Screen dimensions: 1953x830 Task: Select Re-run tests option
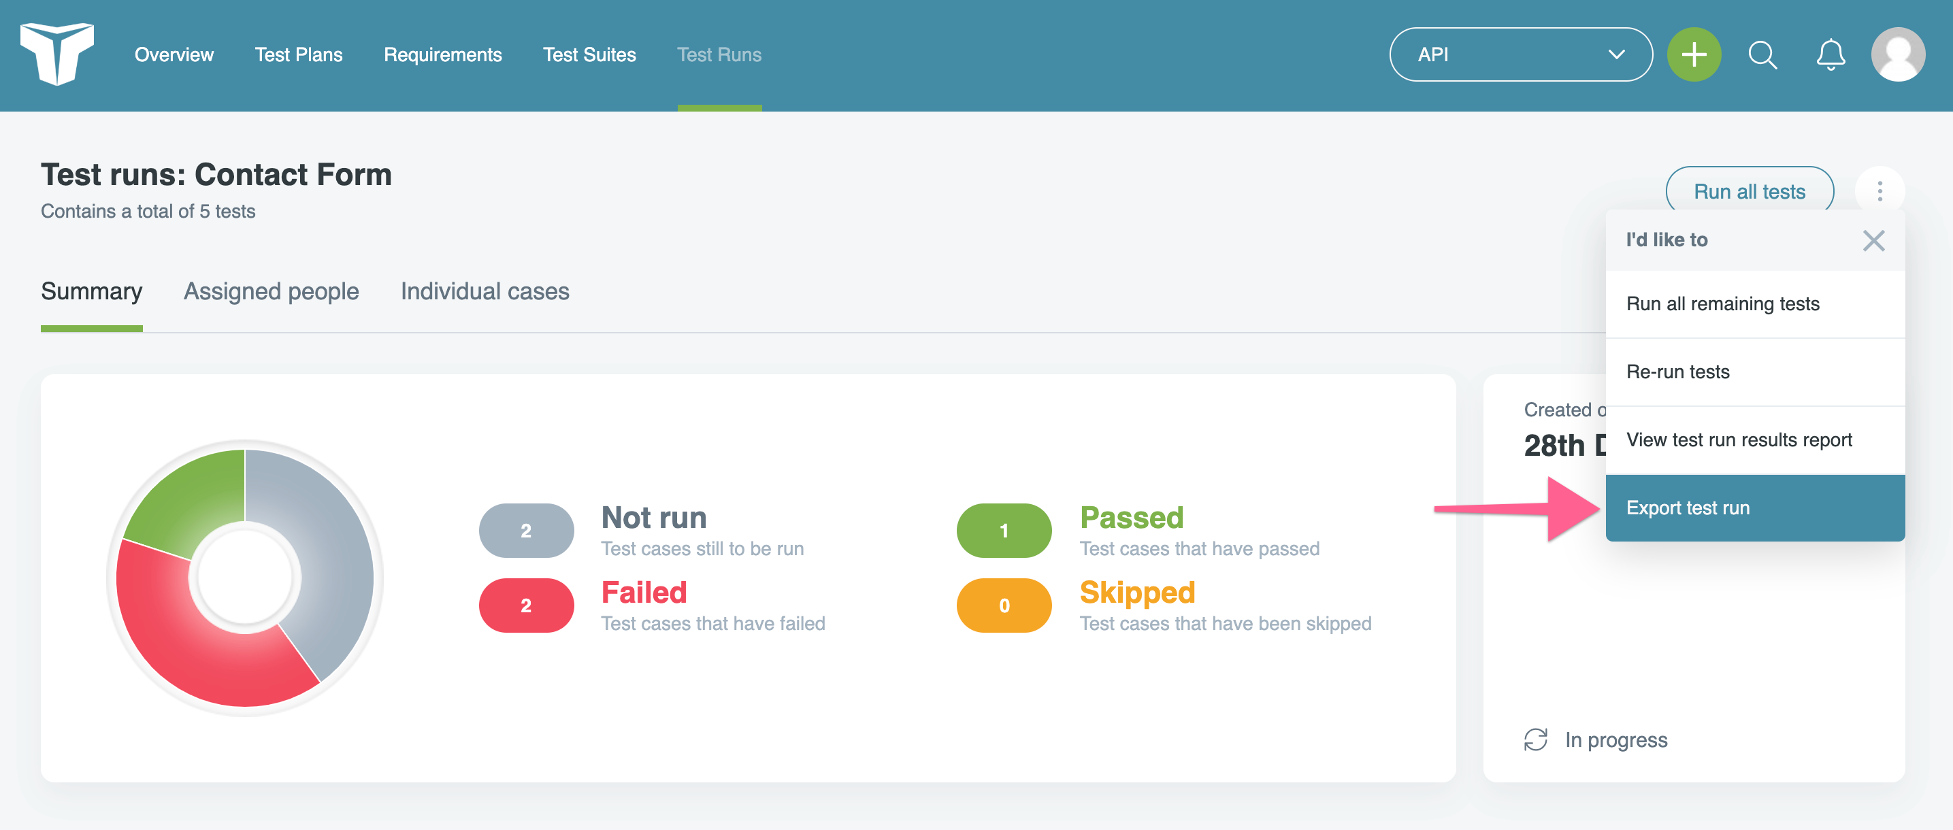(x=1755, y=372)
